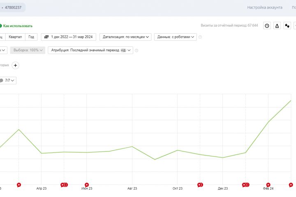Click the export/share report icon

pyautogui.click(x=277, y=25)
